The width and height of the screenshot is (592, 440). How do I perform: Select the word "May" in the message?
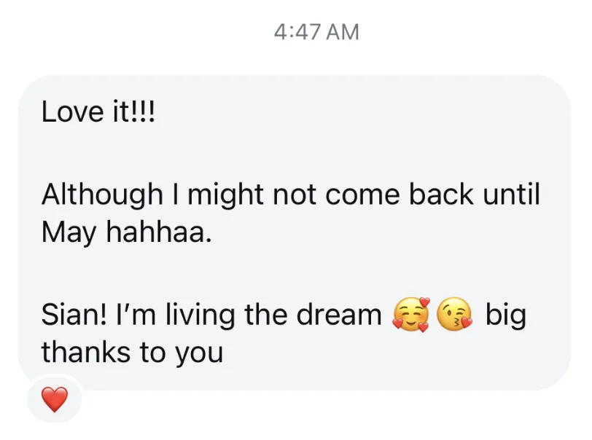pyautogui.click(x=69, y=233)
